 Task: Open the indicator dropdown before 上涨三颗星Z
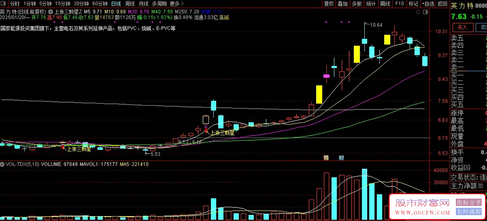[51, 12]
